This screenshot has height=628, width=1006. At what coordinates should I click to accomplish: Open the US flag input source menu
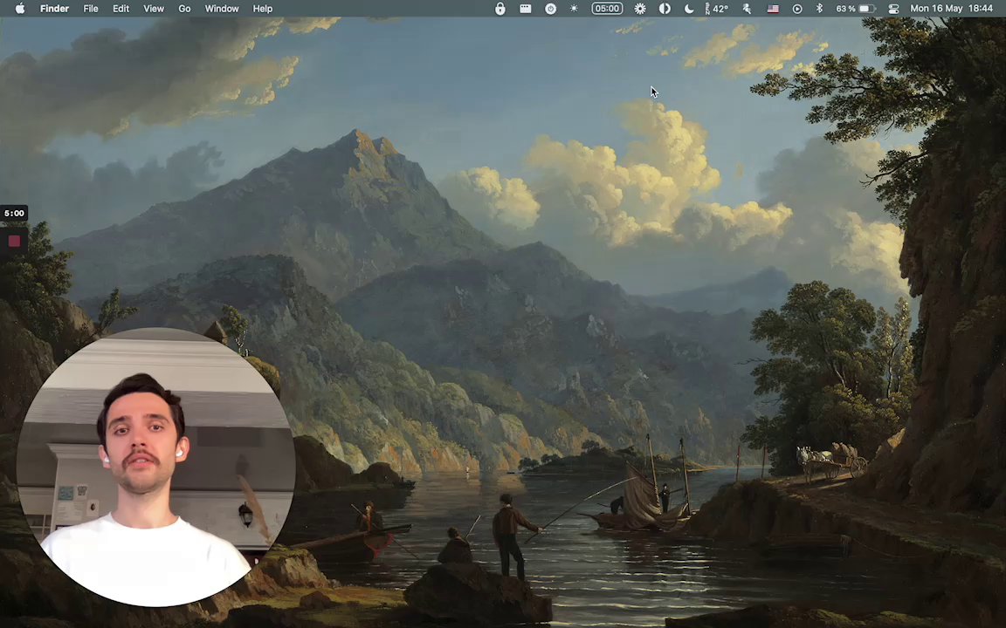[x=773, y=9]
